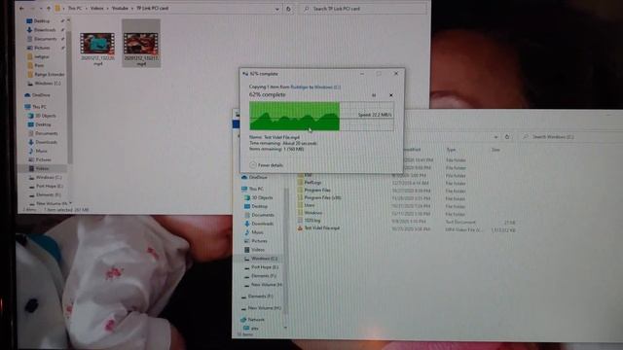
Task: Open pinned Pictures in TP Link window Quick access
Action: click(42, 48)
